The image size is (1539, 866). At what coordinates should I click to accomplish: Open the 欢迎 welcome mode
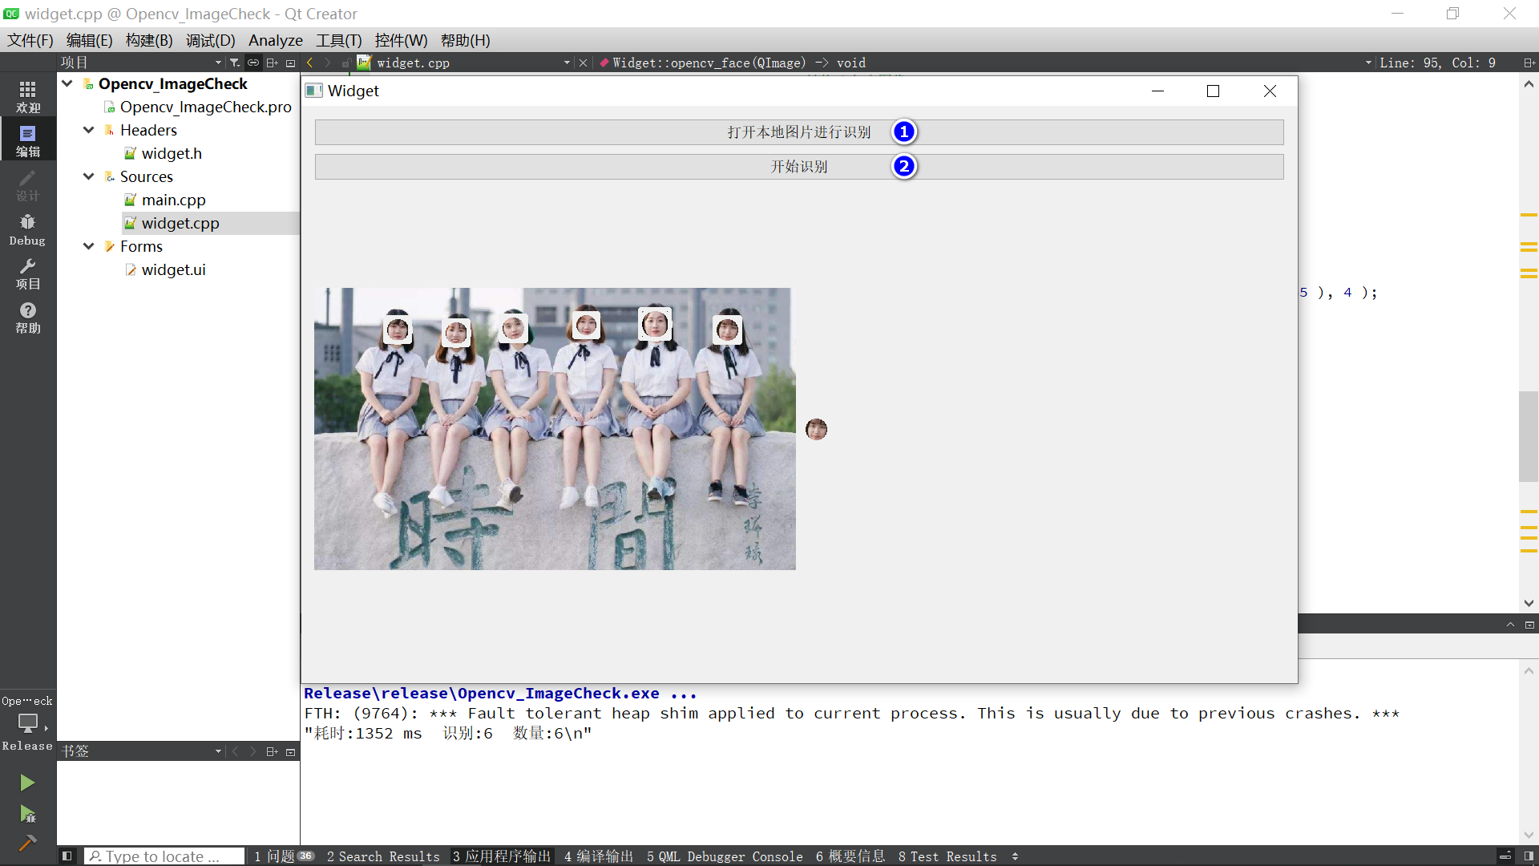coord(27,97)
